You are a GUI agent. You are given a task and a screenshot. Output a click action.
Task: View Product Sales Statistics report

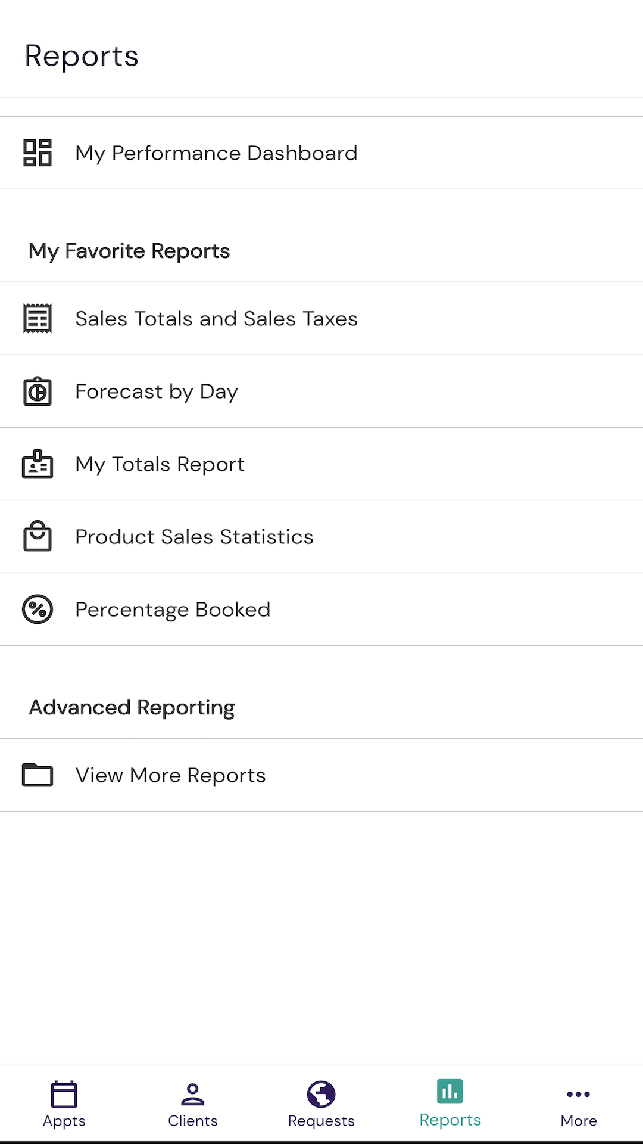pos(194,537)
